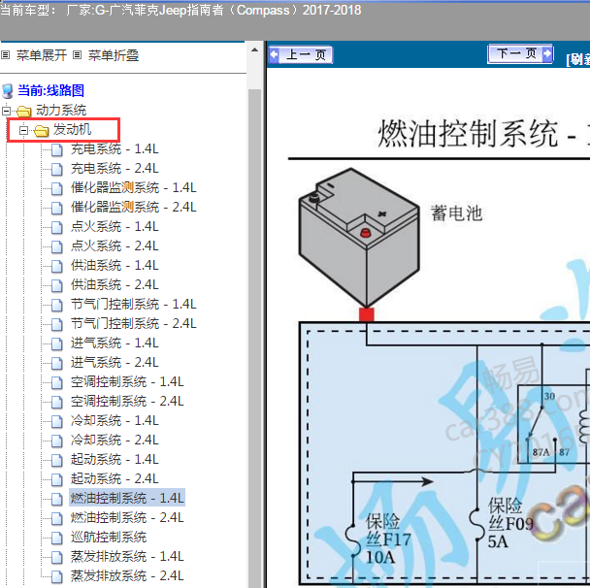Click the tree panel scroll-up arrow

pyautogui.click(x=255, y=50)
